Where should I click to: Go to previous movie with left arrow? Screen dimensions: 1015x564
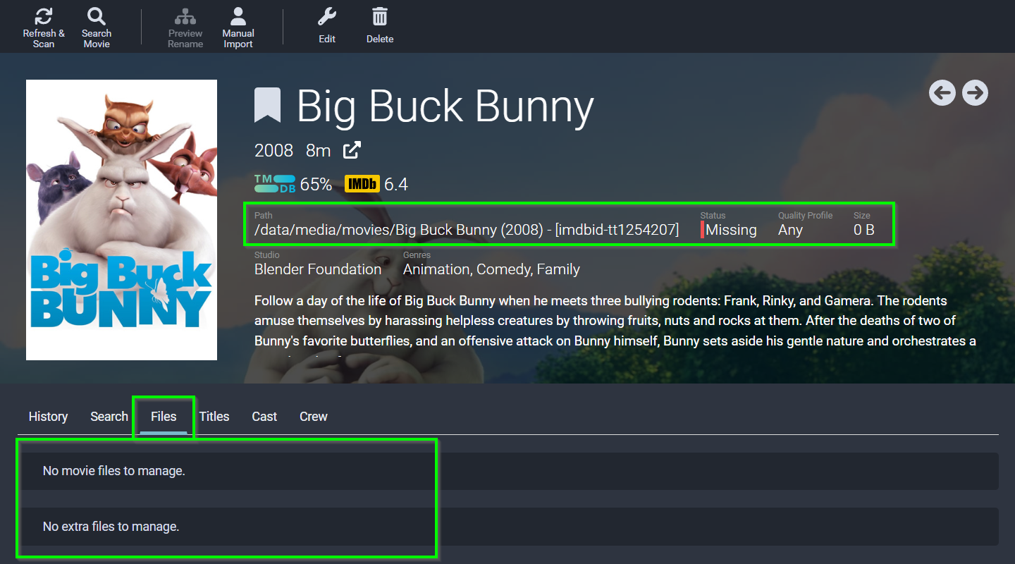[942, 92]
